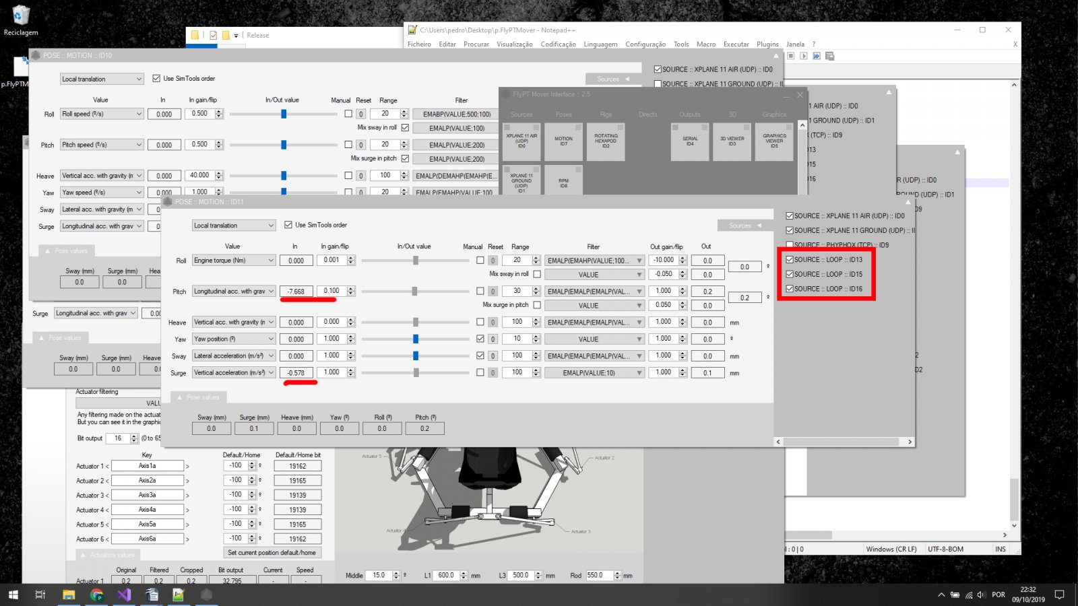
Task: Uncheck SOURCE LOOP ID13 checkbox
Action: point(790,260)
